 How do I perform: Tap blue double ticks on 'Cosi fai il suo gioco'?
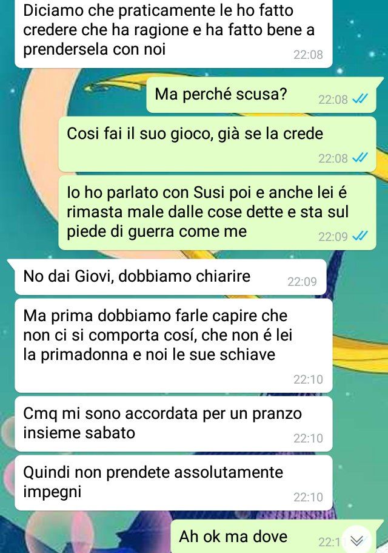pos(360,158)
